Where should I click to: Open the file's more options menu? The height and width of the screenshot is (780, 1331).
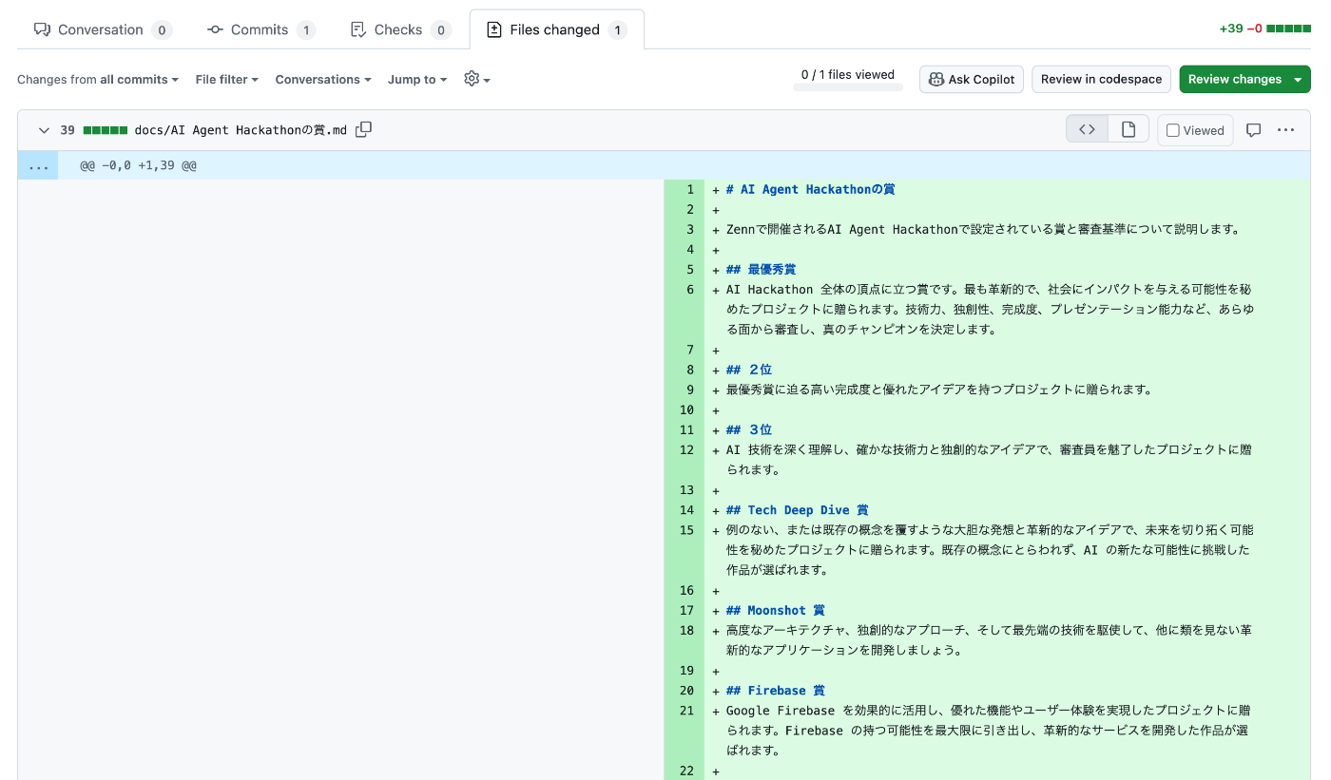1285,130
